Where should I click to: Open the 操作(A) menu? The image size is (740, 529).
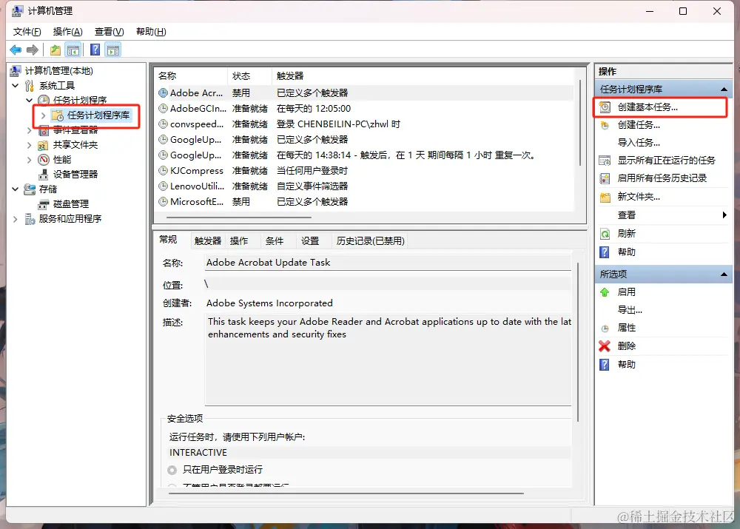coord(67,32)
